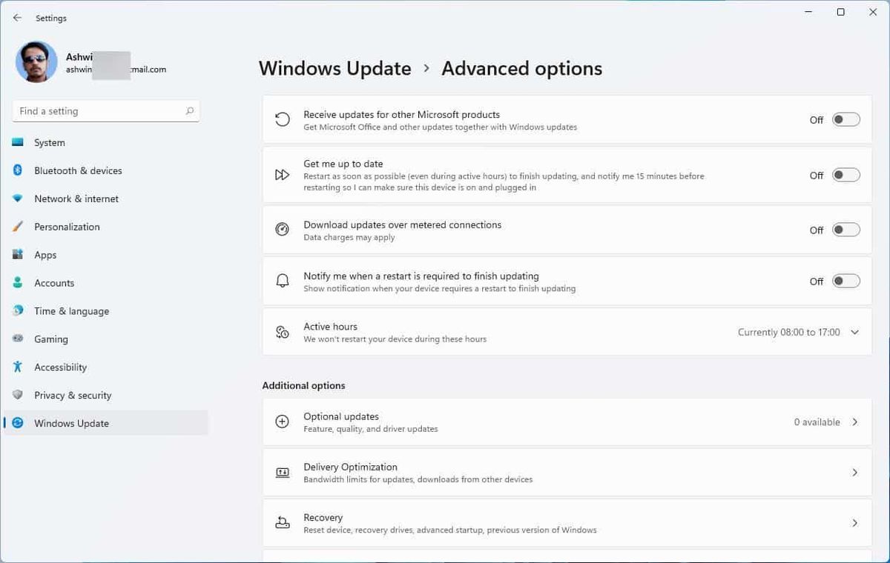
Task: Click the Network & internet wifi icon
Action: pyautogui.click(x=18, y=199)
